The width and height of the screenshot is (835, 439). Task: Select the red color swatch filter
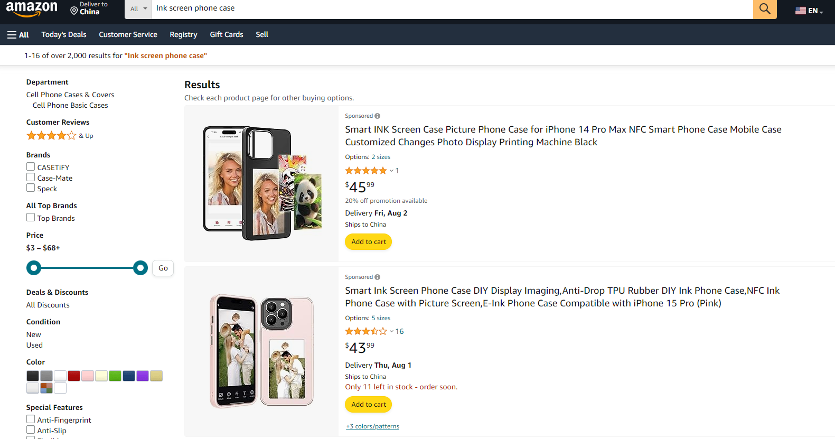coord(74,376)
